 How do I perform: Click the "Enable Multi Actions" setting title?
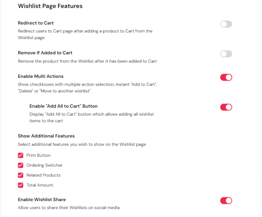[x=41, y=76]
